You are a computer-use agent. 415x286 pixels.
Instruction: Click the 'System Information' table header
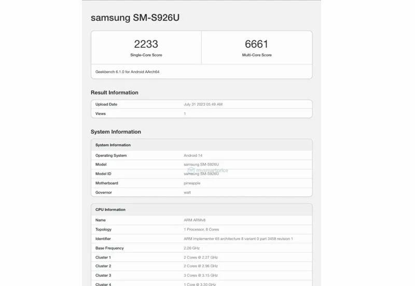click(x=113, y=145)
